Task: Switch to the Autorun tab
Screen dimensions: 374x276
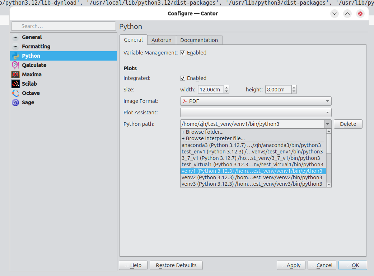Action: point(161,40)
